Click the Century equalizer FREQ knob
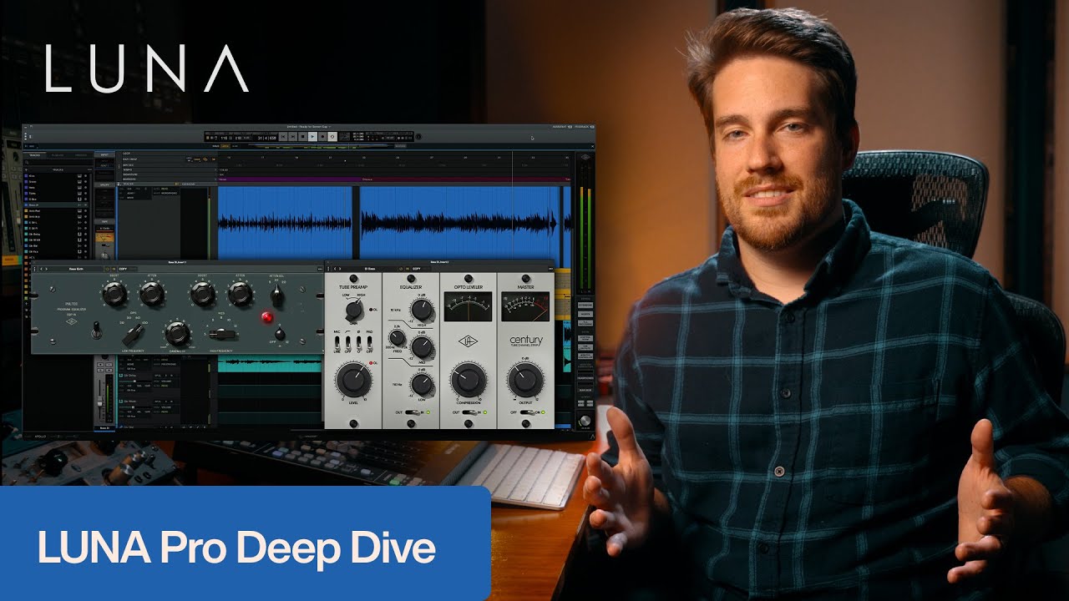 (x=397, y=337)
